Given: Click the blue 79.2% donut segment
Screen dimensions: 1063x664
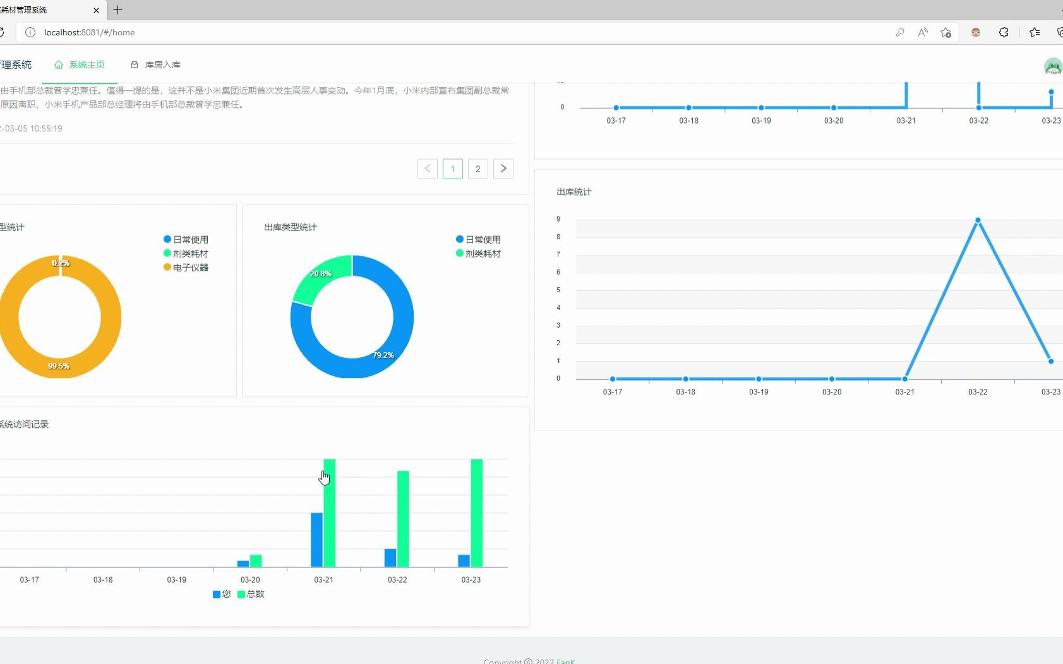Looking at the screenshot, I should [383, 355].
